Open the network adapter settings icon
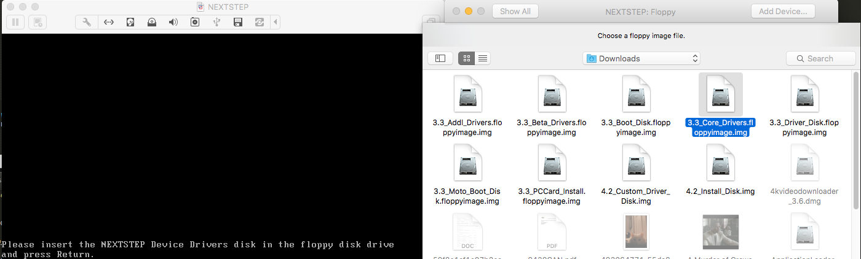The image size is (861, 259). pyautogui.click(x=109, y=22)
